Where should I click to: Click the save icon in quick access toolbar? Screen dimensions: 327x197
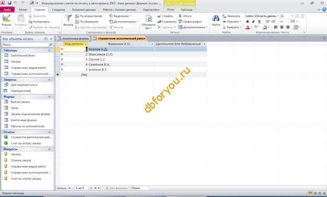9,3
